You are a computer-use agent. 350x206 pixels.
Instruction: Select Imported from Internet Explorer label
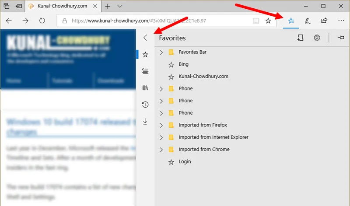(x=213, y=137)
